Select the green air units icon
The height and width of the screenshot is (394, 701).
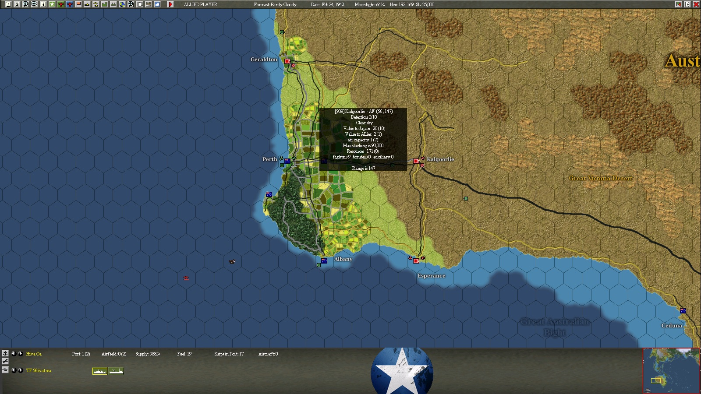(61, 4)
